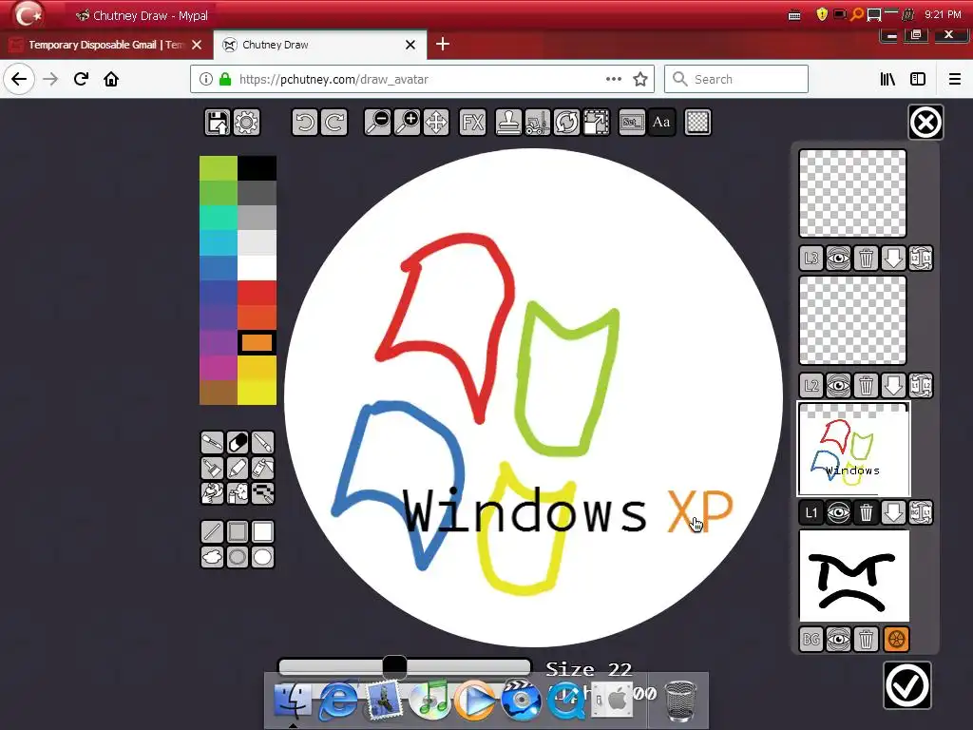973x730 pixels.
Task: Click the background layer frowning face thumbnail
Action: pyautogui.click(x=854, y=576)
